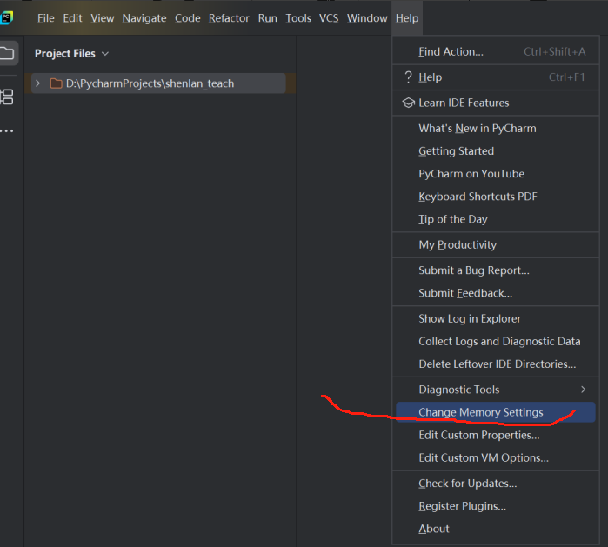The width and height of the screenshot is (608, 547).
Task: Select Register Plugins...
Action: (x=496, y=506)
